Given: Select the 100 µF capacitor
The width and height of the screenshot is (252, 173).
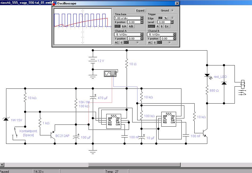Looking at the screenshot, I should [76, 137].
